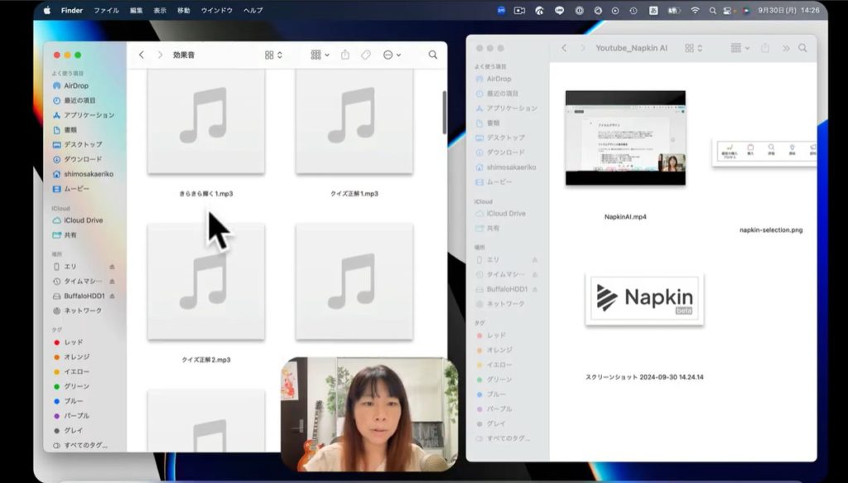Eject BuffaloHDD1 using its eject icon

(112, 296)
